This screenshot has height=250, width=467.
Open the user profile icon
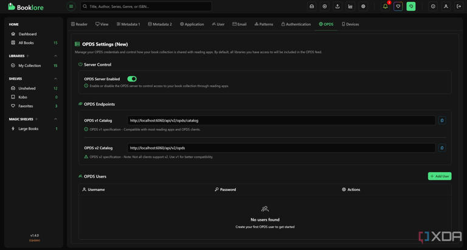(x=446, y=7)
